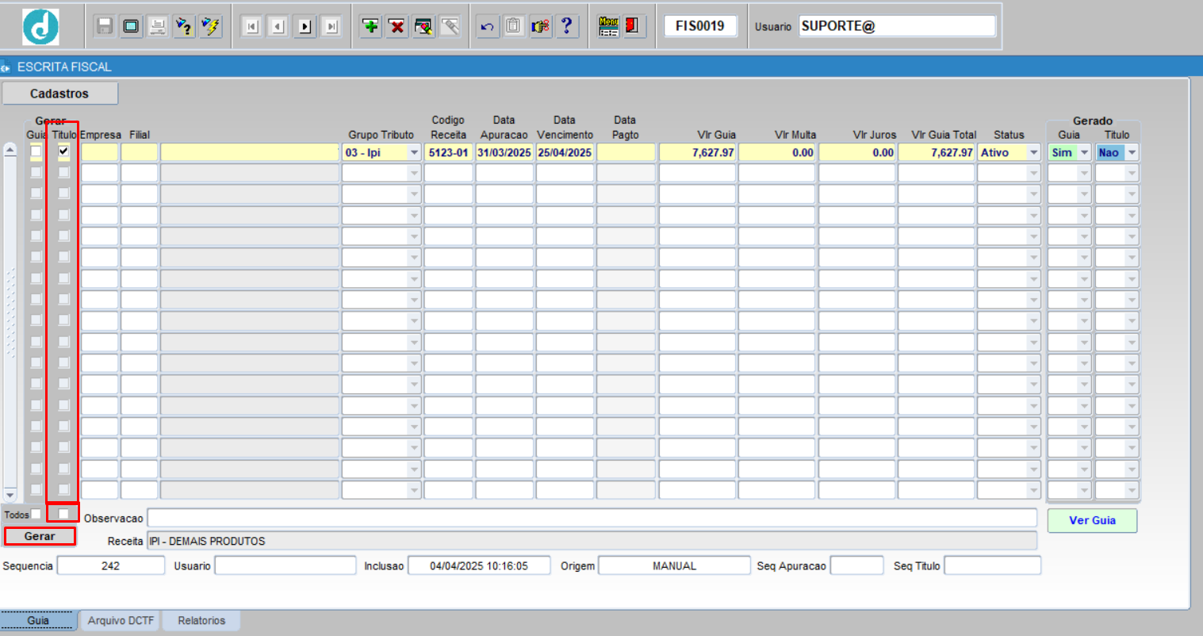Tick the Todos Guia checkbox
The image size is (1203, 636).
coord(36,514)
